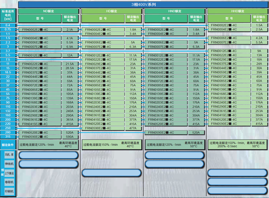The width and height of the screenshot is (269, 198).
Task: Click the 印刷机 application label
Action: click(9, 191)
